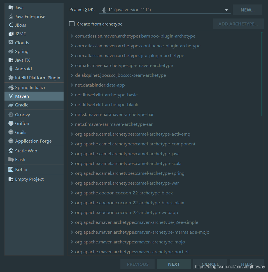Click the Flash folder icon
Image resolution: width=268 pixels, height=272 pixels.
(x=11, y=159)
